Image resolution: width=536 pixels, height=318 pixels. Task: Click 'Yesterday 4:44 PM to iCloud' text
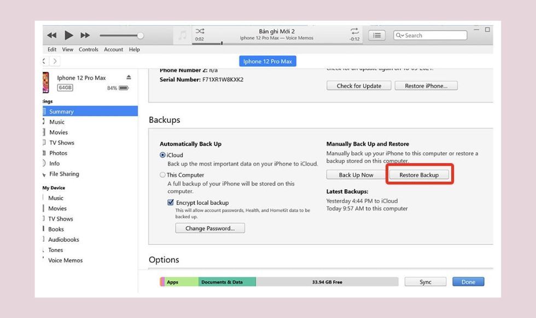(362, 201)
